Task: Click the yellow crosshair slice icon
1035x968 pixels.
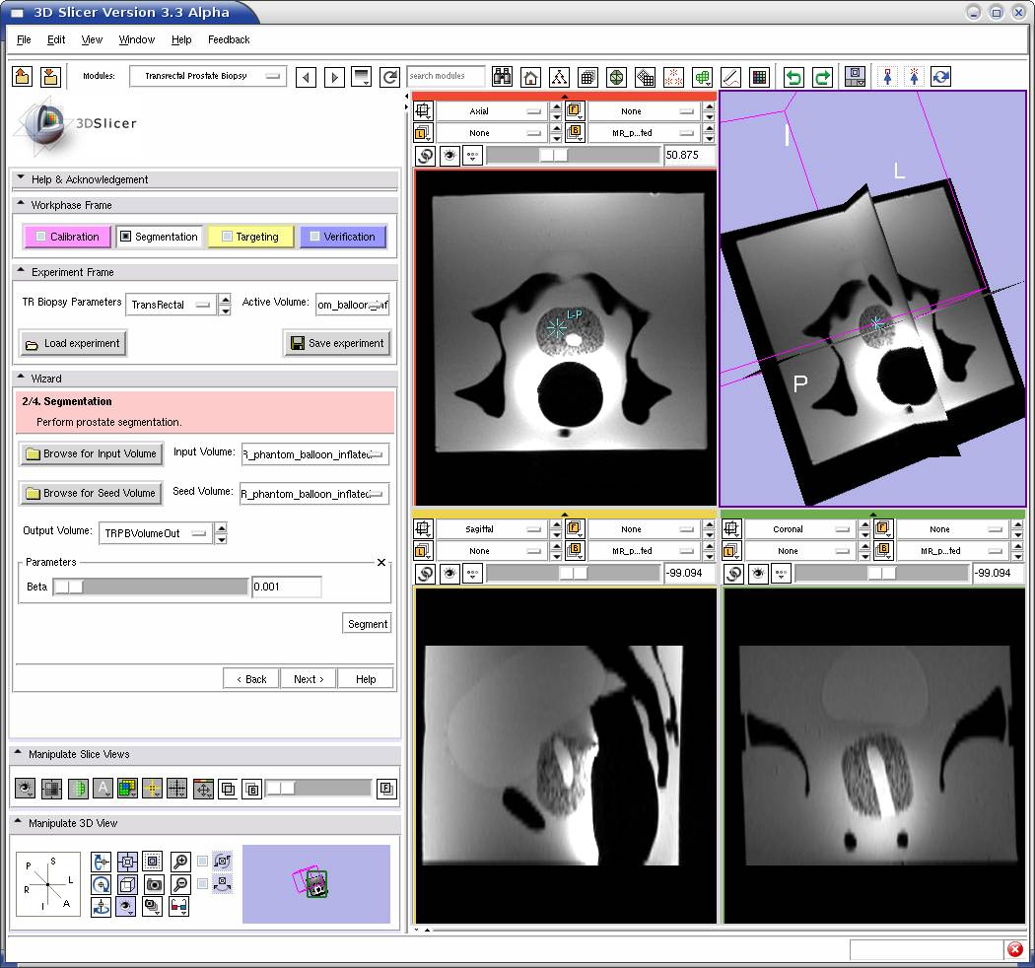Action: [x=153, y=789]
